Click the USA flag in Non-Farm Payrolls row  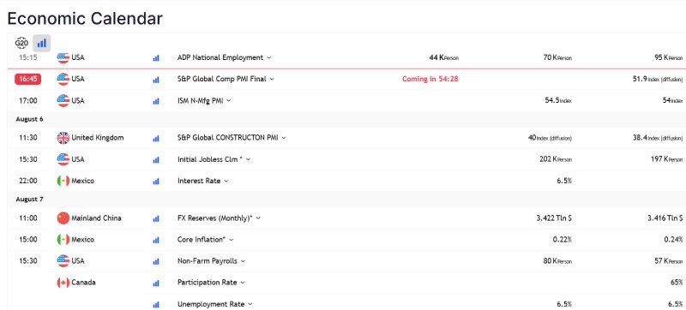(x=63, y=260)
